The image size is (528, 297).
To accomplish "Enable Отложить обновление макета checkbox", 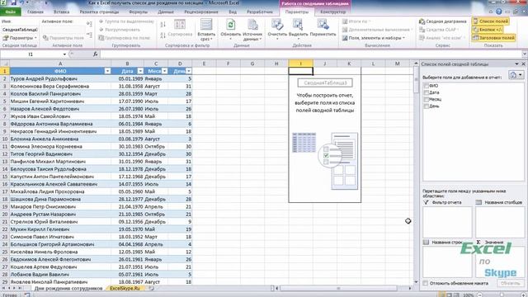I will 426,283.
